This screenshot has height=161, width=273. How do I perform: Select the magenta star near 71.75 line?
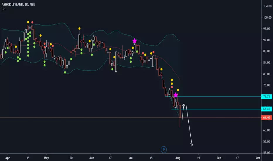click(176, 95)
